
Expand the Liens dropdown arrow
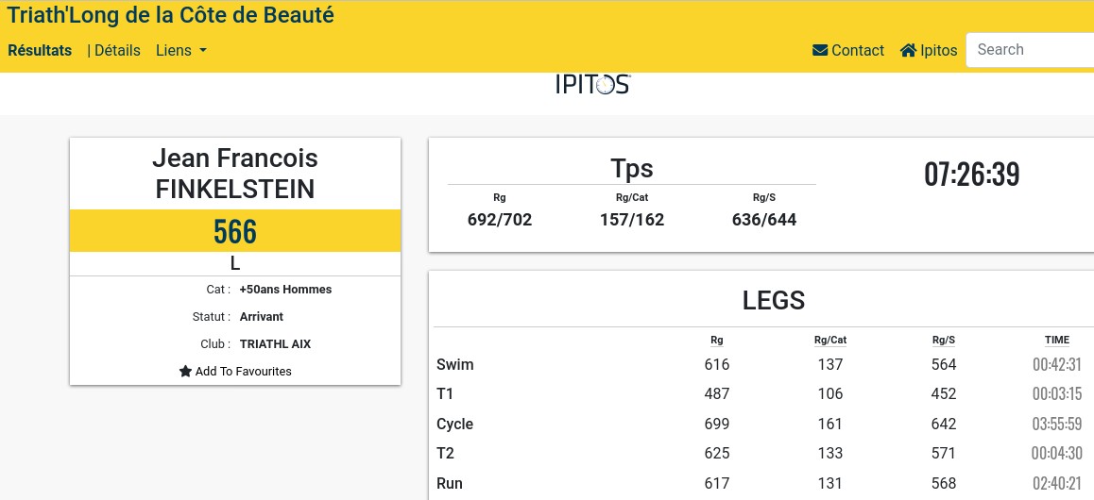pyautogui.click(x=203, y=51)
